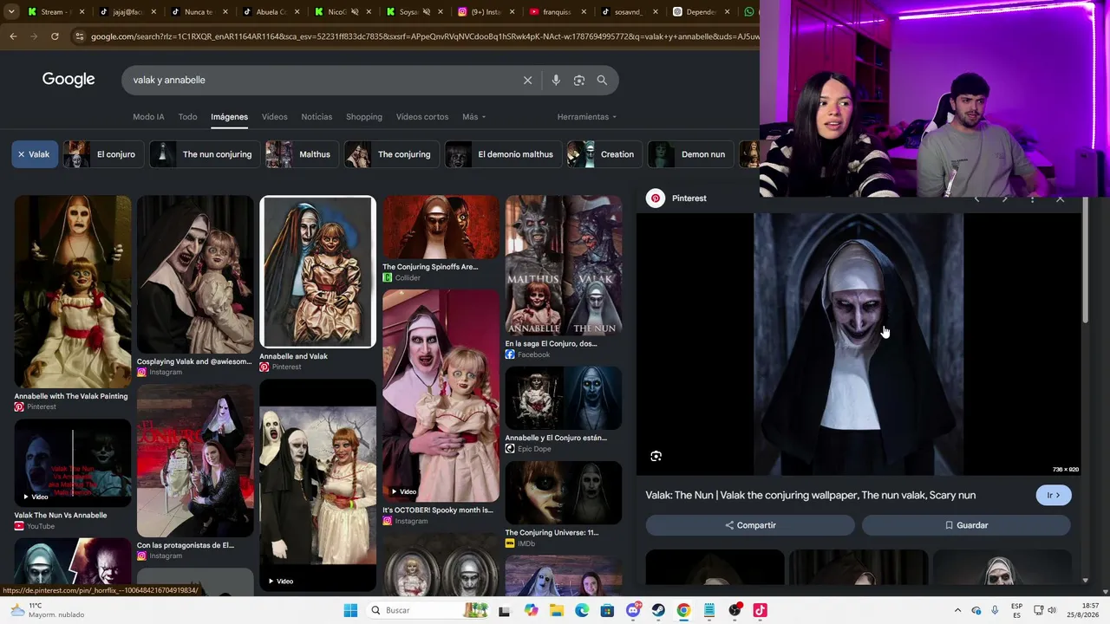Open Windows Start menu

(350, 610)
